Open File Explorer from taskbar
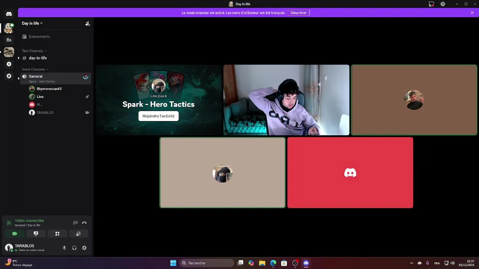479x269 pixels. pos(262,263)
